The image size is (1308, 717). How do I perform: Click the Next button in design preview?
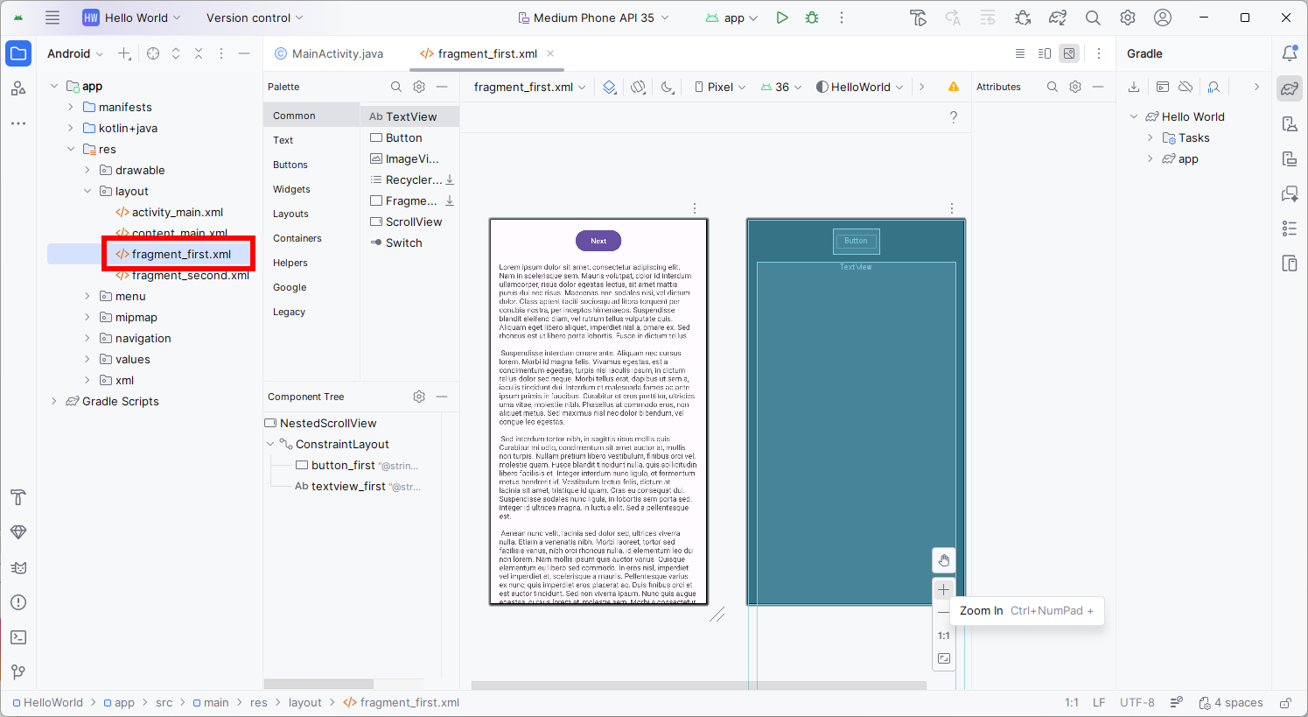pos(598,241)
